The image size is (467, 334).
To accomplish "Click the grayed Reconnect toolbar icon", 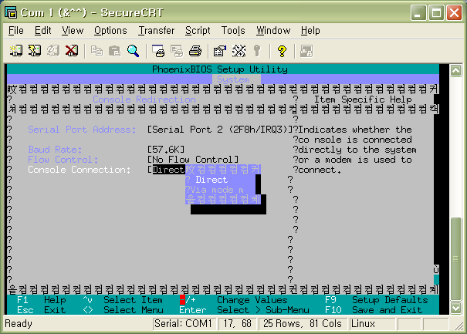I will pos(53,51).
